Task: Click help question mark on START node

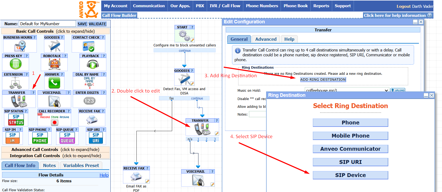Action: [192, 27]
